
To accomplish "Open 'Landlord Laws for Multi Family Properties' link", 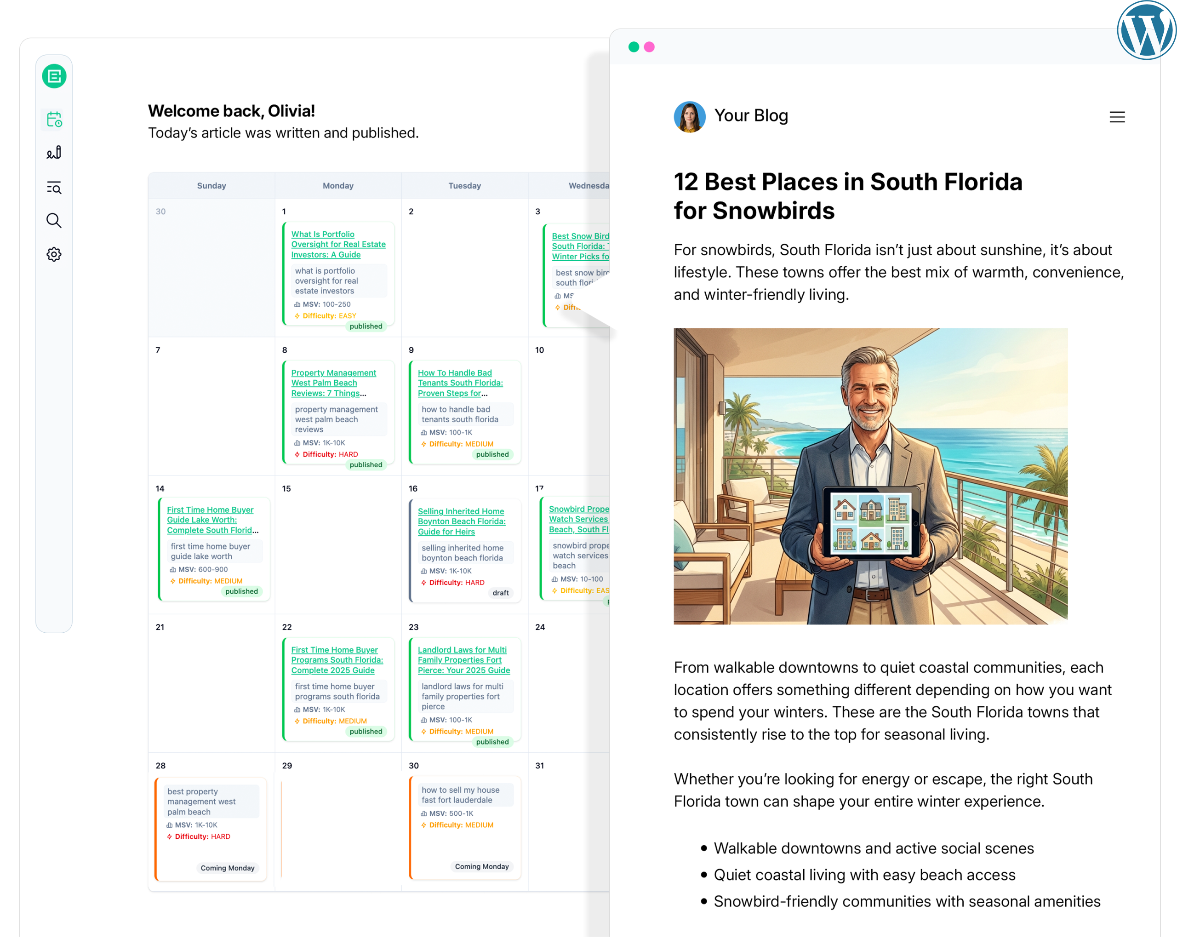I will pyautogui.click(x=463, y=660).
